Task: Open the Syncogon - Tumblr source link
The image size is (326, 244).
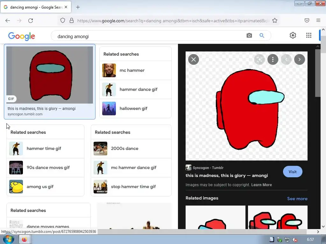Action: (205, 168)
